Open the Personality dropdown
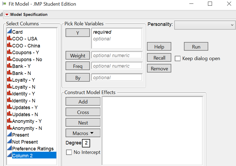Screen dimensions: 236x166 pyautogui.click(x=205, y=25)
